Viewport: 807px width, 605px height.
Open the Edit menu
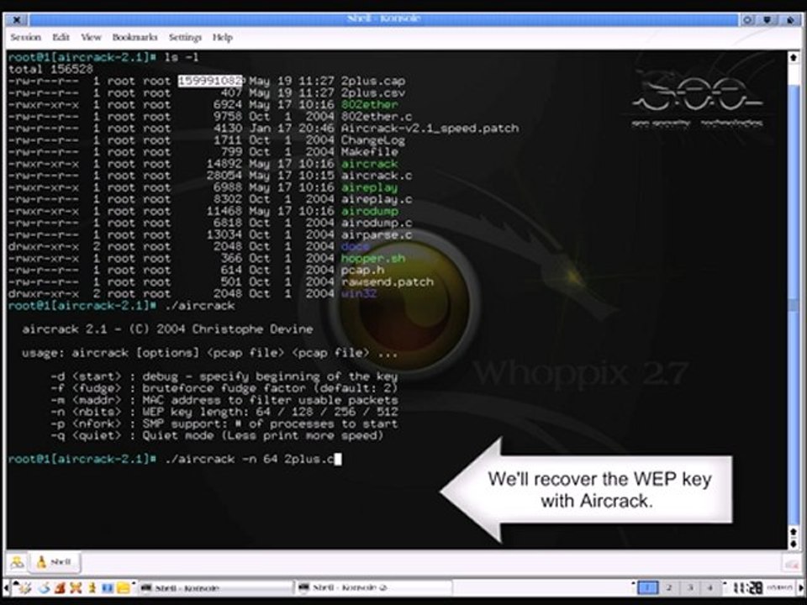[61, 37]
